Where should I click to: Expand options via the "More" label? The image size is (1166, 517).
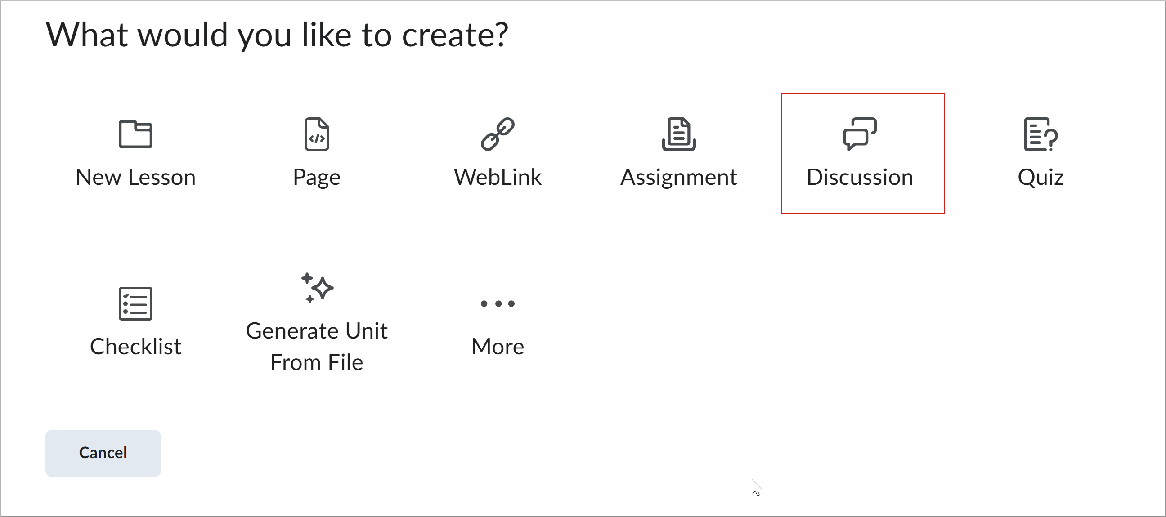click(498, 347)
